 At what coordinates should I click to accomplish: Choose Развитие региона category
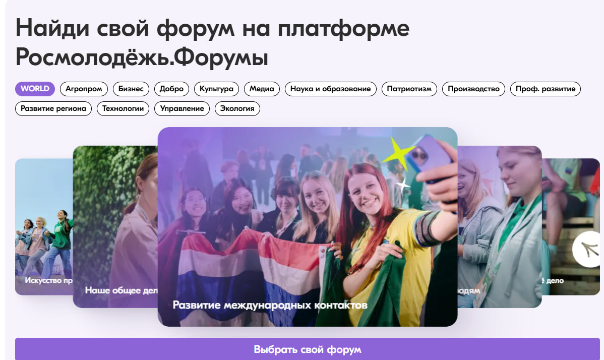[x=53, y=108]
